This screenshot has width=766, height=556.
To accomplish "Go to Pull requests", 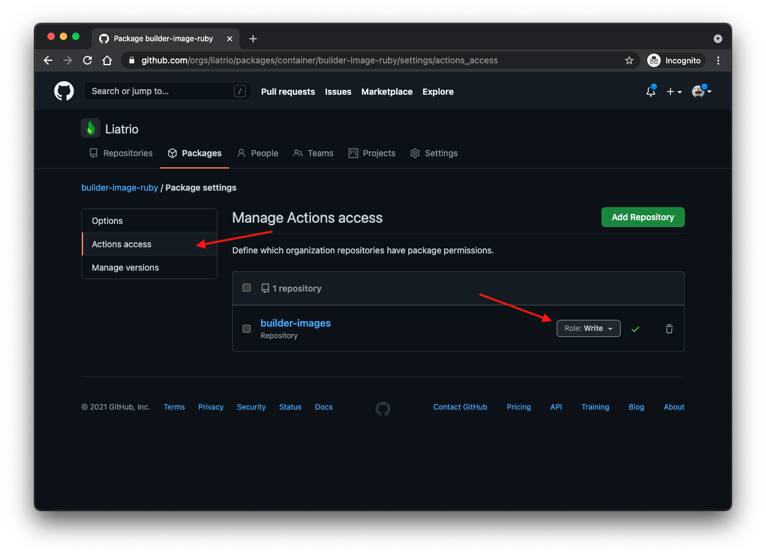I will click(288, 92).
